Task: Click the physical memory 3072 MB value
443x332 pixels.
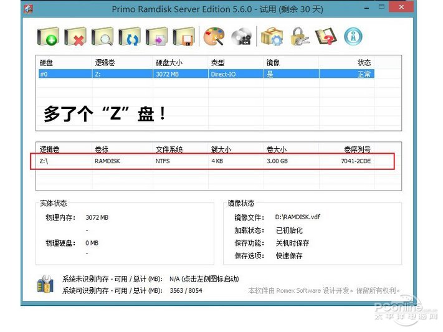Action: click(x=97, y=217)
